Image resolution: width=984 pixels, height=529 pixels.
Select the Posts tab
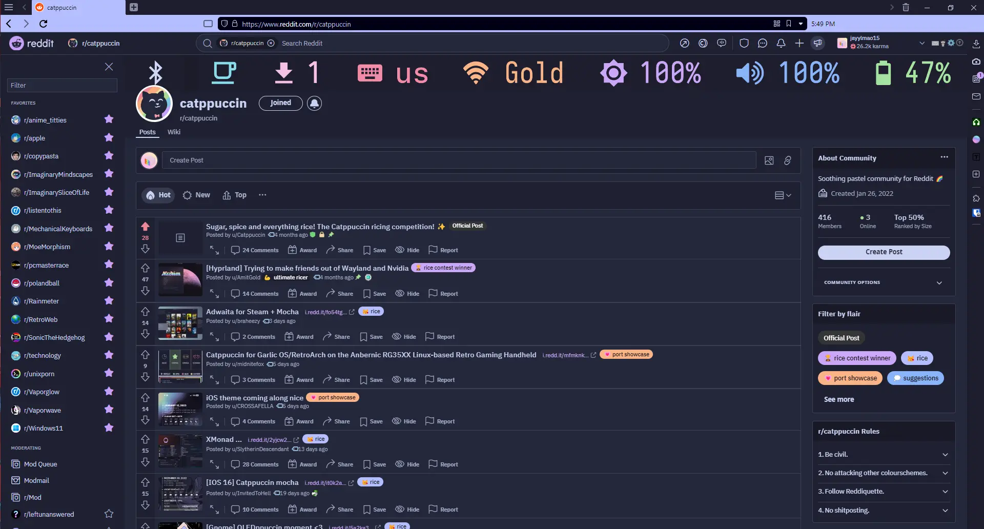147,132
